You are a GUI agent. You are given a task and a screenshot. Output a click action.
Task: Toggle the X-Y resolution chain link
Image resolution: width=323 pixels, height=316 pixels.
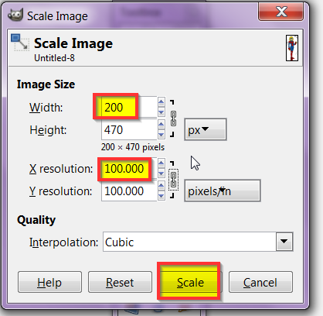[173, 180]
